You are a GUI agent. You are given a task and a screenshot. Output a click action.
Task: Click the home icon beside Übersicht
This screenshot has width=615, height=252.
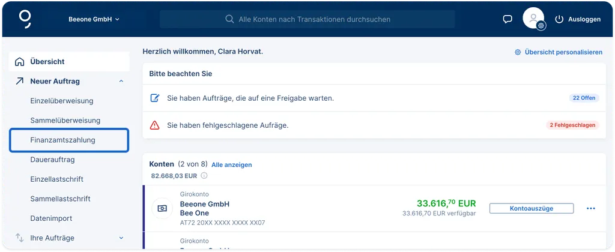coord(19,62)
